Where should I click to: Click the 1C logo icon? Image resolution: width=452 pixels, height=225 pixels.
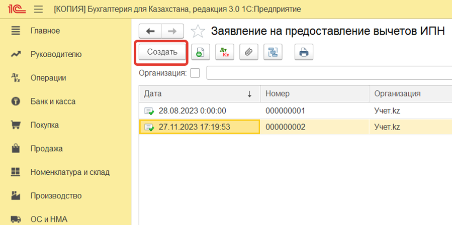tap(15, 10)
